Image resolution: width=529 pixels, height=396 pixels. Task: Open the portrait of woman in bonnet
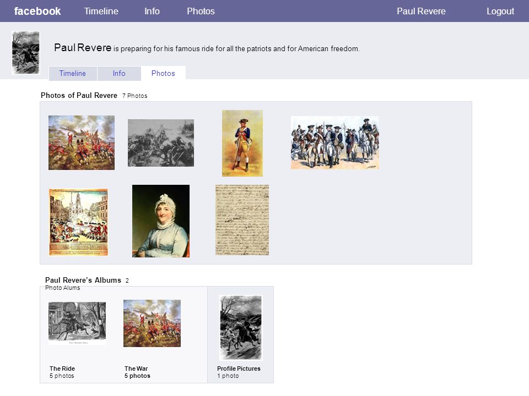pos(161,221)
